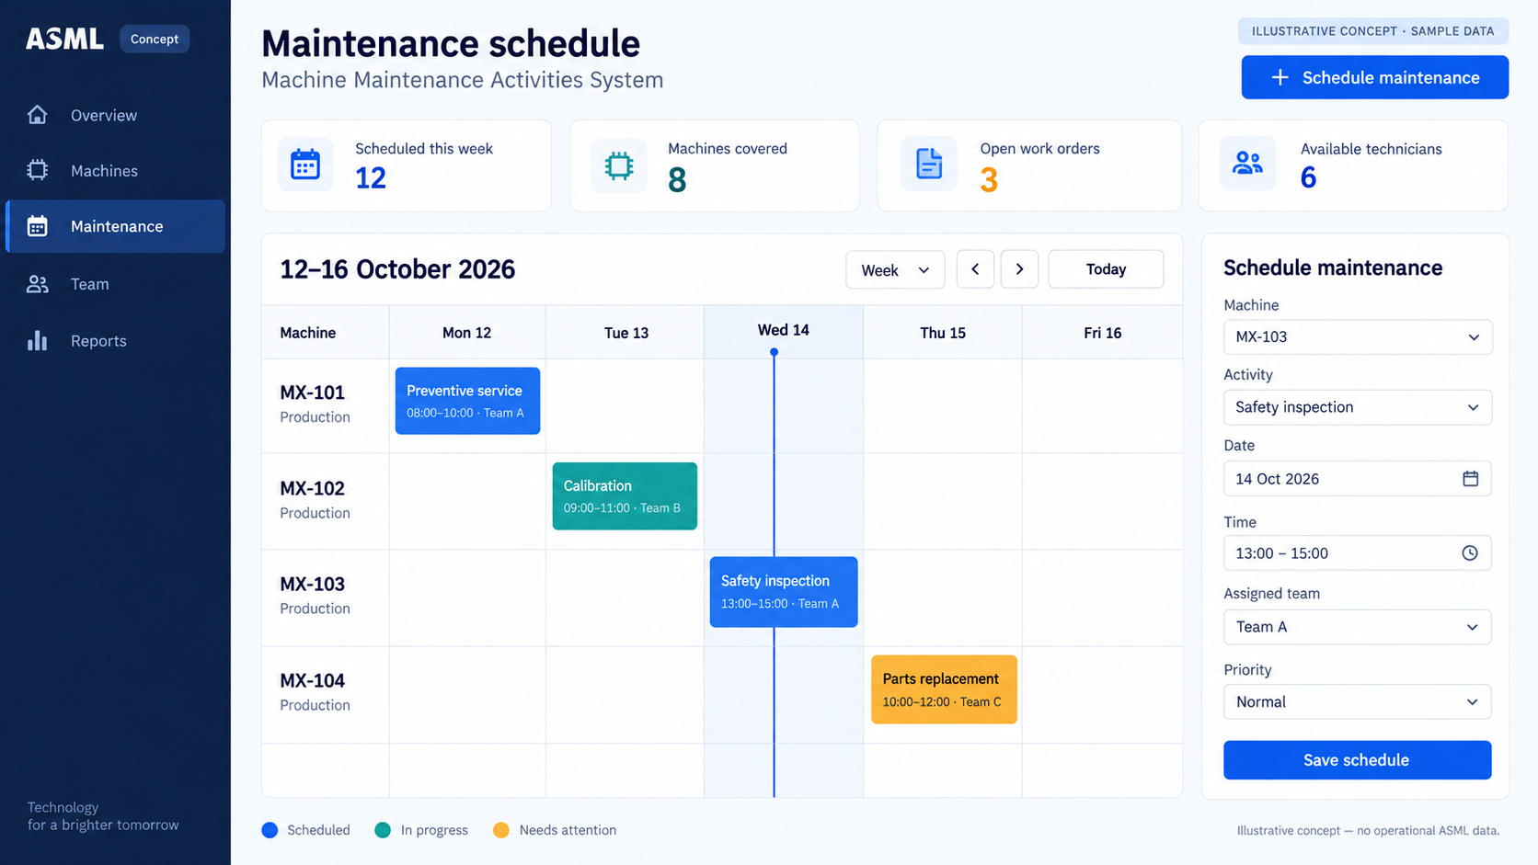The height and width of the screenshot is (865, 1538).
Task: Click the document icon on Open work orders card
Action: [x=929, y=164]
